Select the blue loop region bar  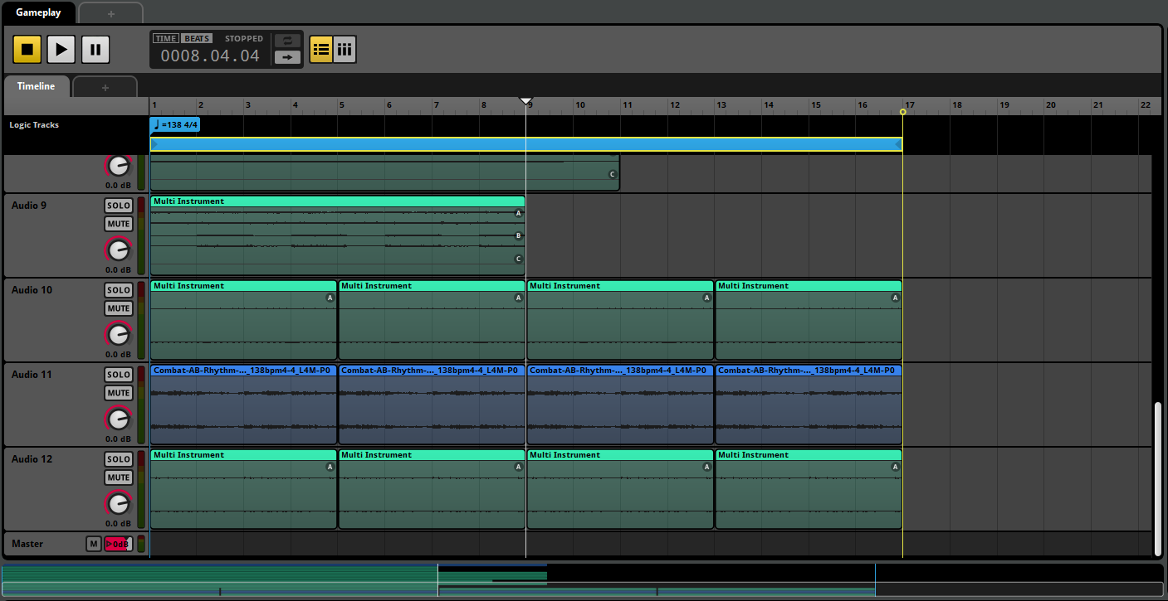[525, 145]
